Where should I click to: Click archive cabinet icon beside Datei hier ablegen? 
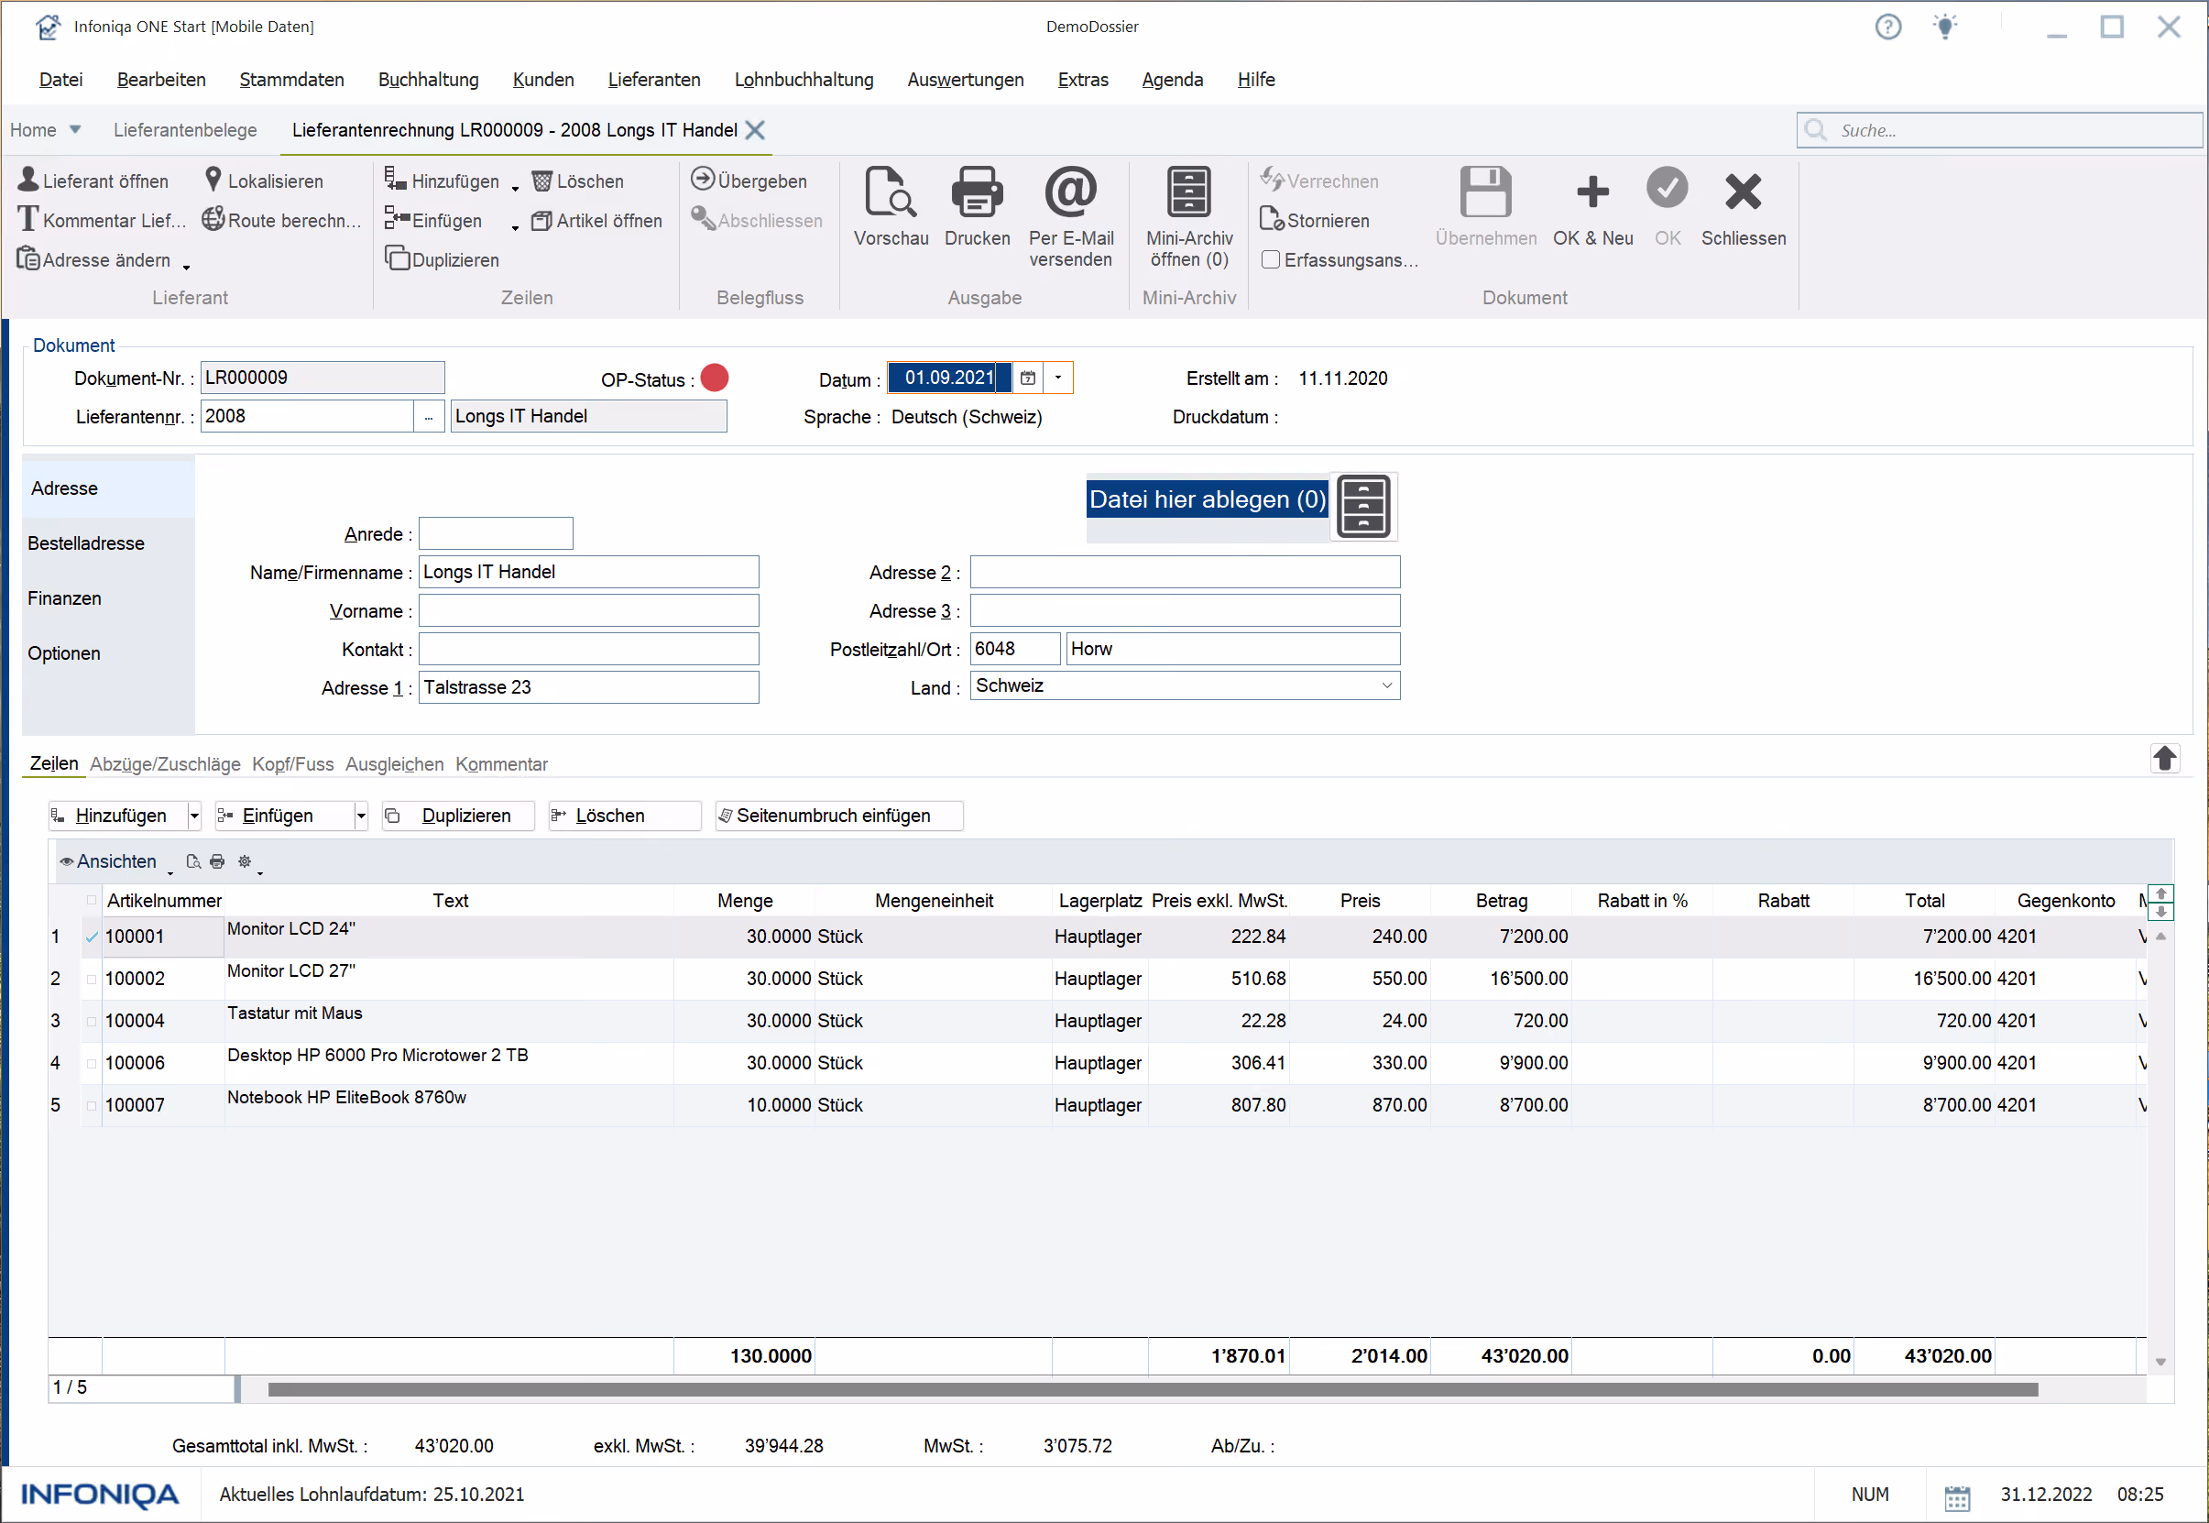coord(1363,507)
